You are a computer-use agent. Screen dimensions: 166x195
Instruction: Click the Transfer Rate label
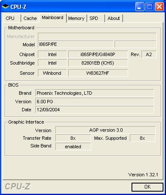37,138
